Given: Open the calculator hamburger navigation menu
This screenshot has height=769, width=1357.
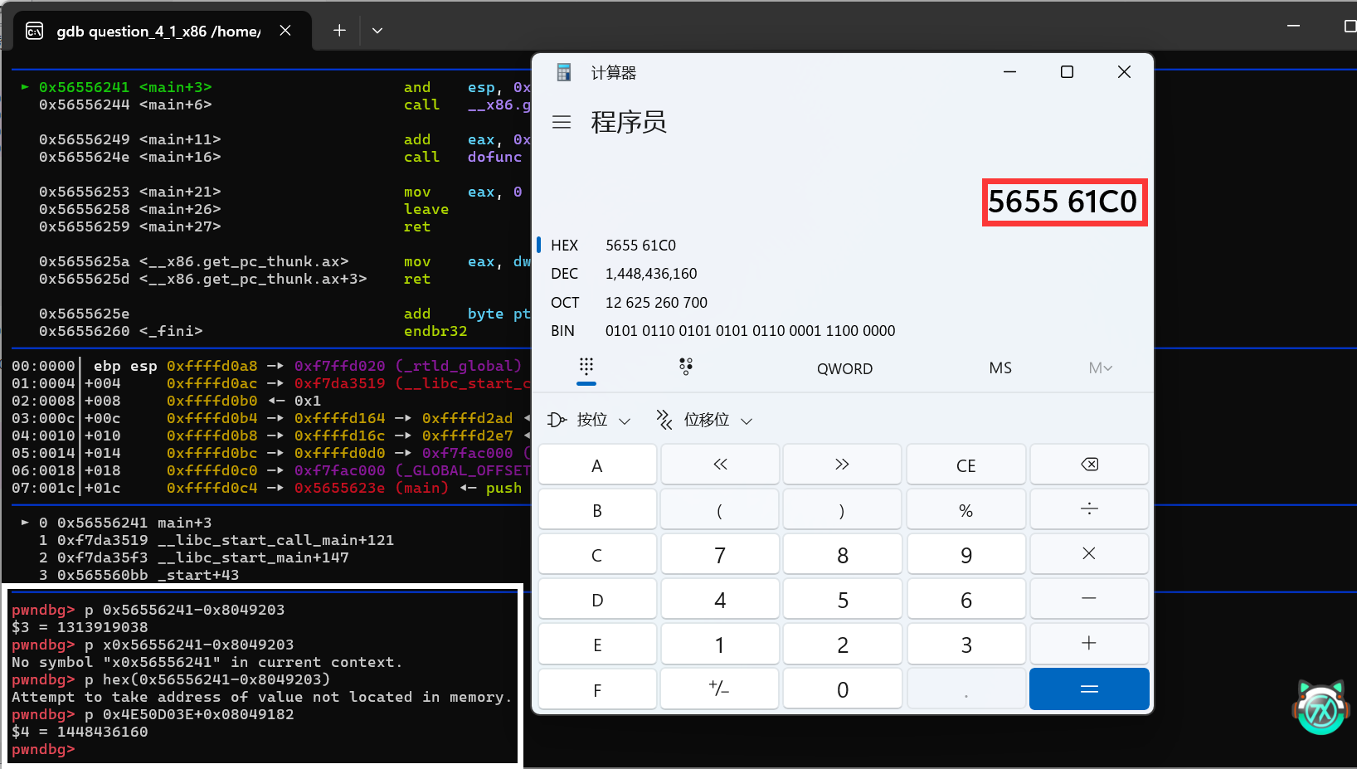Looking at the screenshot, I should pyautogui.click(x=562, y=122).
